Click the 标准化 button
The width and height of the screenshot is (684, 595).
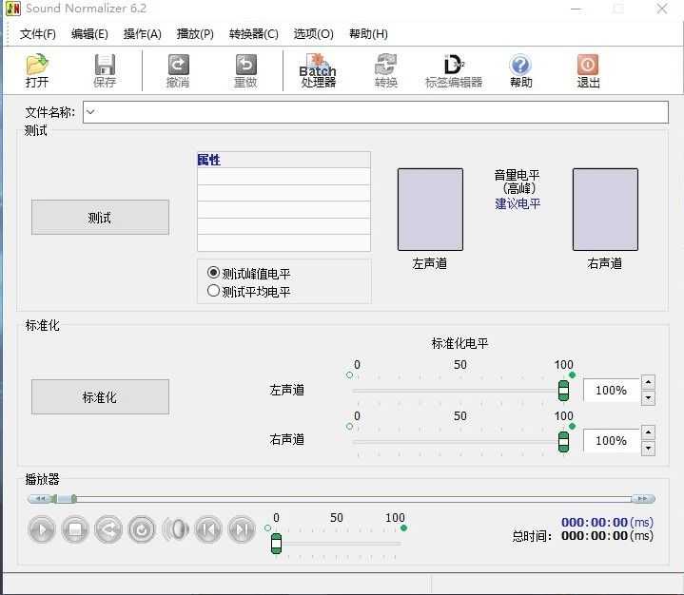click(x=100, y=396)
